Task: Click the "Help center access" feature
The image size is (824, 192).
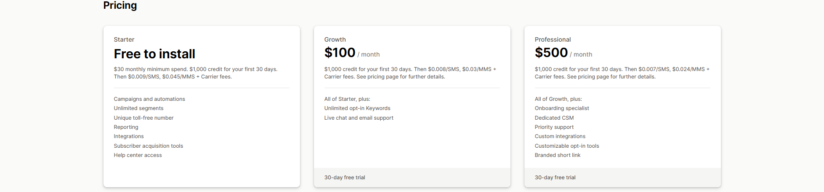Action: [138, 155]
